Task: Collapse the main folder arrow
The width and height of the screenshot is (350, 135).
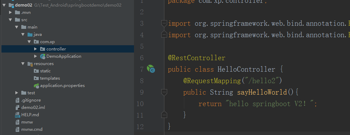Action: tap(16, 27)
